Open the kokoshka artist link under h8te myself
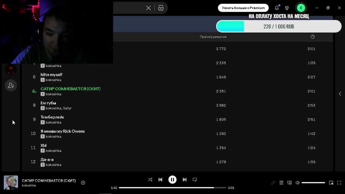Screen dimensions: 345x194 tap(53, 80)
